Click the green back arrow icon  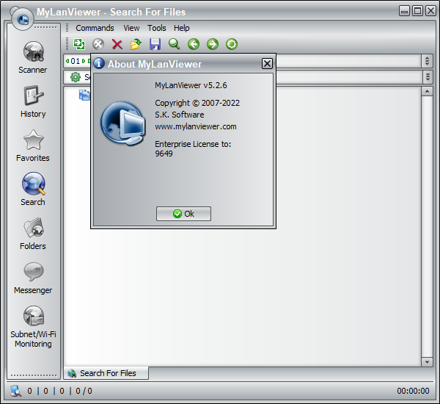pyautogui.click(x=194, y=44)
